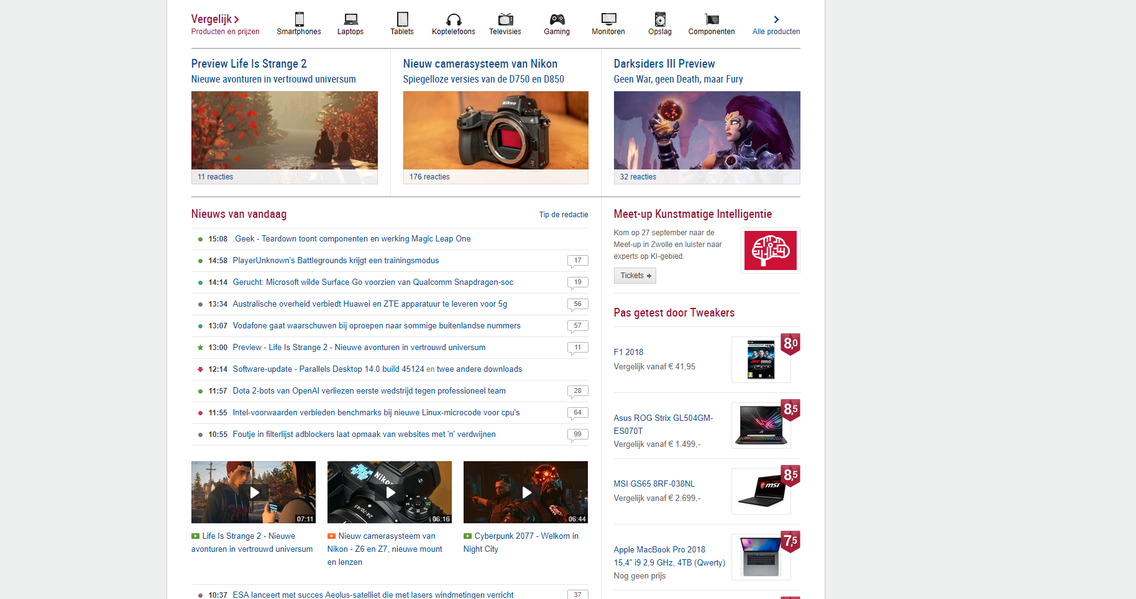The height and width of the screenshot is (599, 1136).
Task: Open the Darksiders III Preview headline
Action: (664, 64)
